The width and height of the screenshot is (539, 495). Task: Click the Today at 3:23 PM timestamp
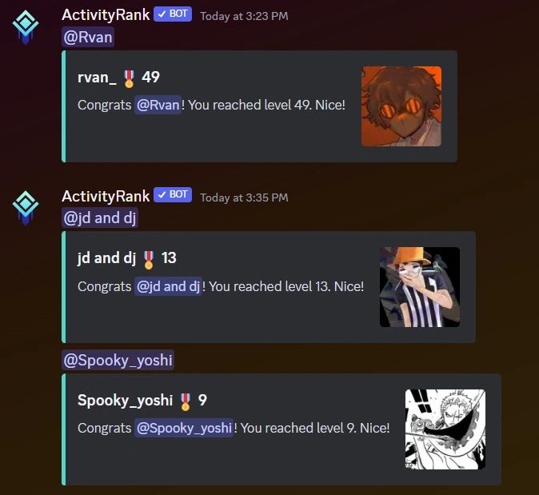click(244, 16)
